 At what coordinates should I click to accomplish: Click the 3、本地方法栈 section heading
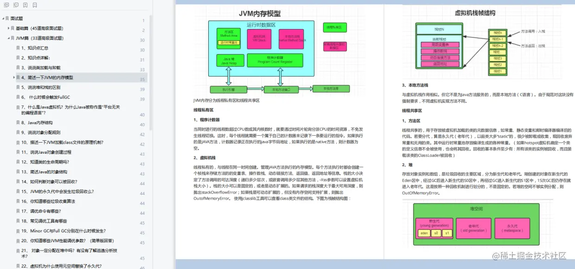tap(415, 85)
